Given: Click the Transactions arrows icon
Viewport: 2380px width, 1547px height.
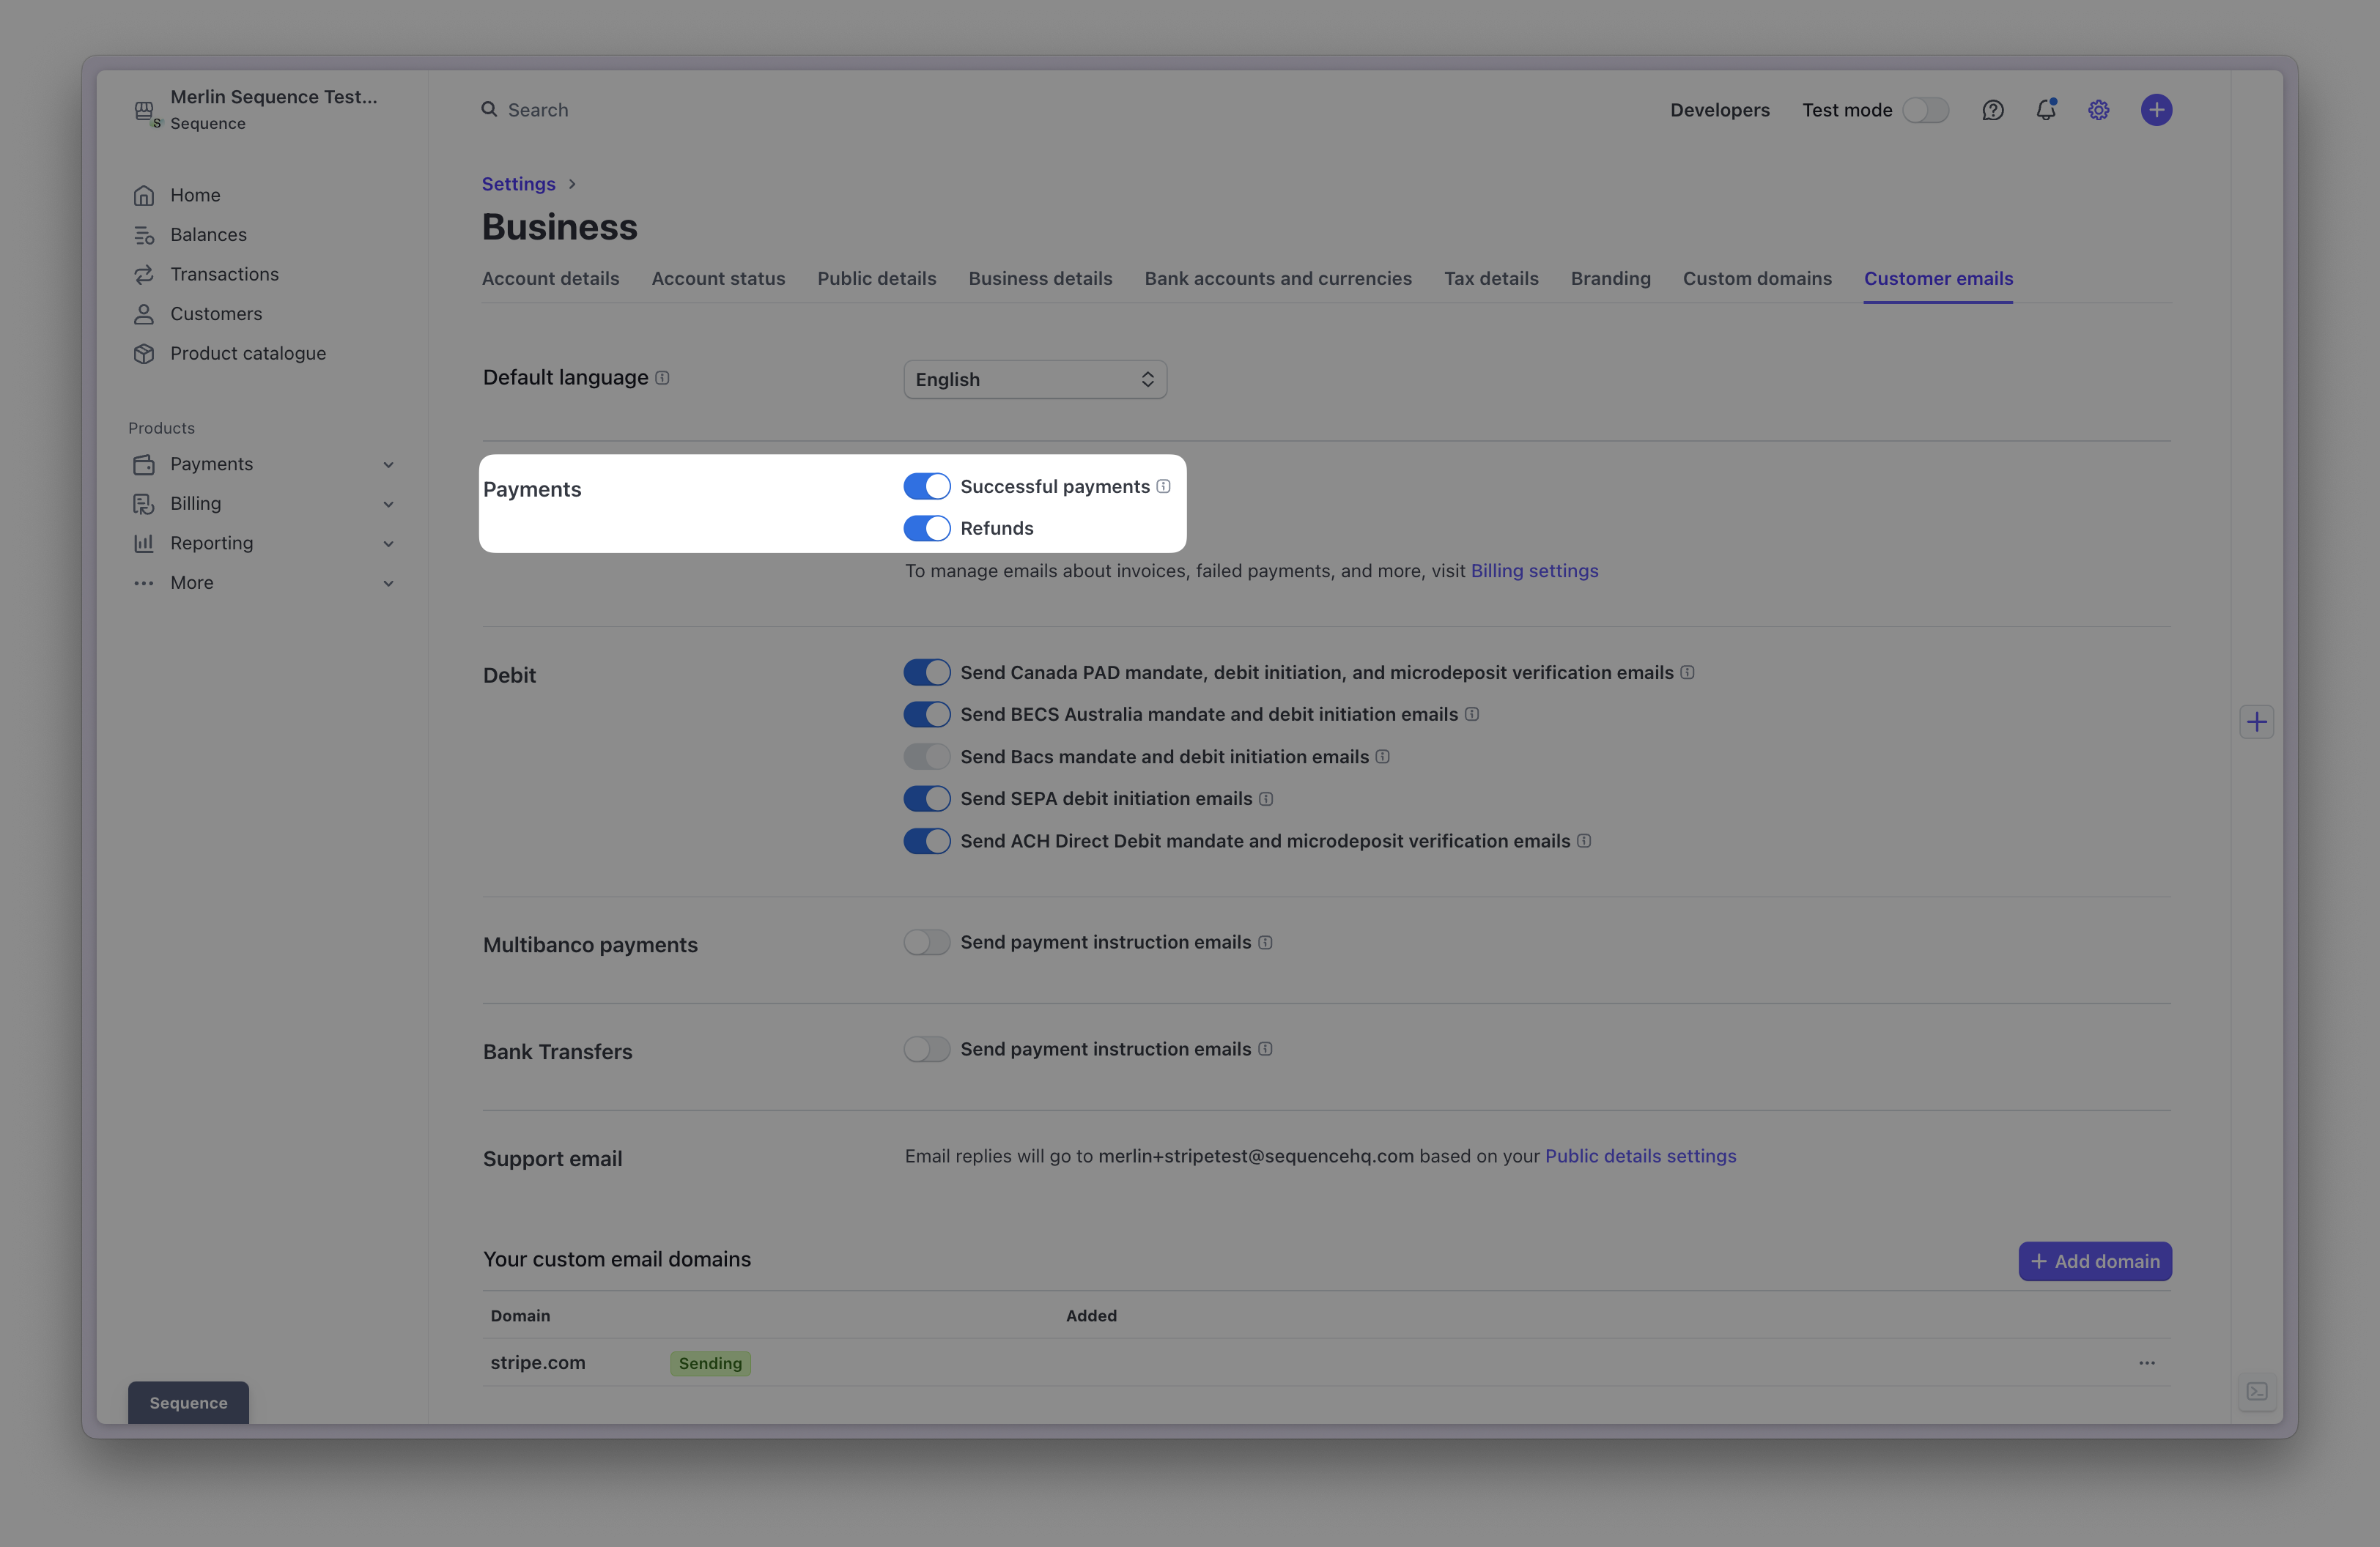Looking at the screenshot, I should tap(144, 275).
